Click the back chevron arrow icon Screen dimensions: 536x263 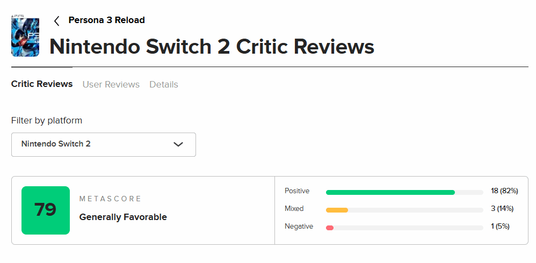(57, 21)
